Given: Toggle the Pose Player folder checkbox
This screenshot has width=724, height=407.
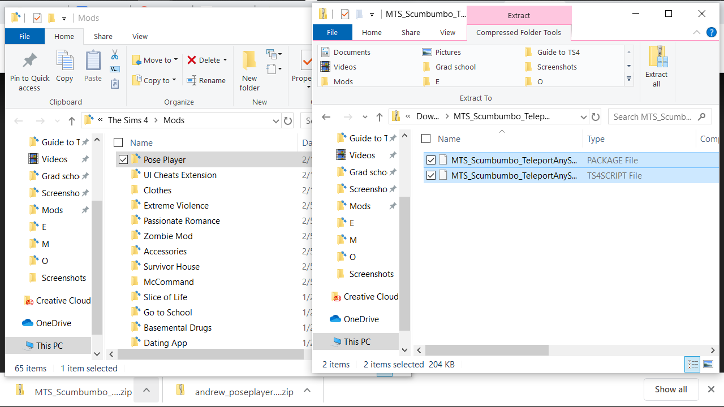Looking at the screenshot, I should pos(123,159).
